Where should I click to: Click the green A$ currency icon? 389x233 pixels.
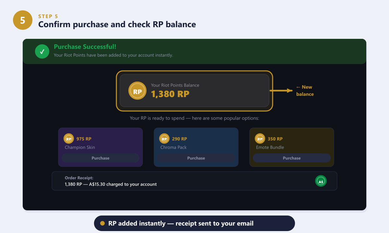(321, 181)
